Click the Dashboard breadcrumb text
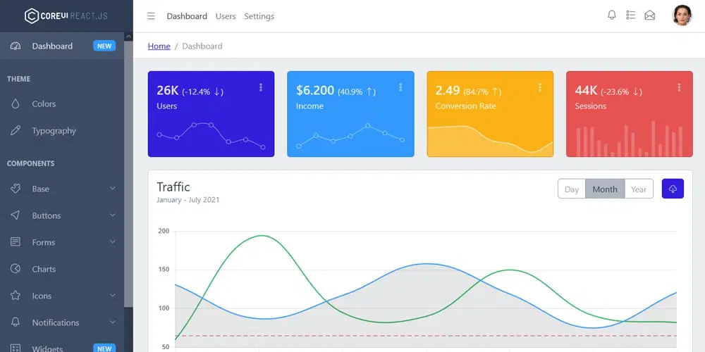705x352 pixels. (x=202, y=46)
